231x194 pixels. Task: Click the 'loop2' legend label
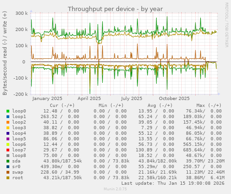click(x=19, y=122)
